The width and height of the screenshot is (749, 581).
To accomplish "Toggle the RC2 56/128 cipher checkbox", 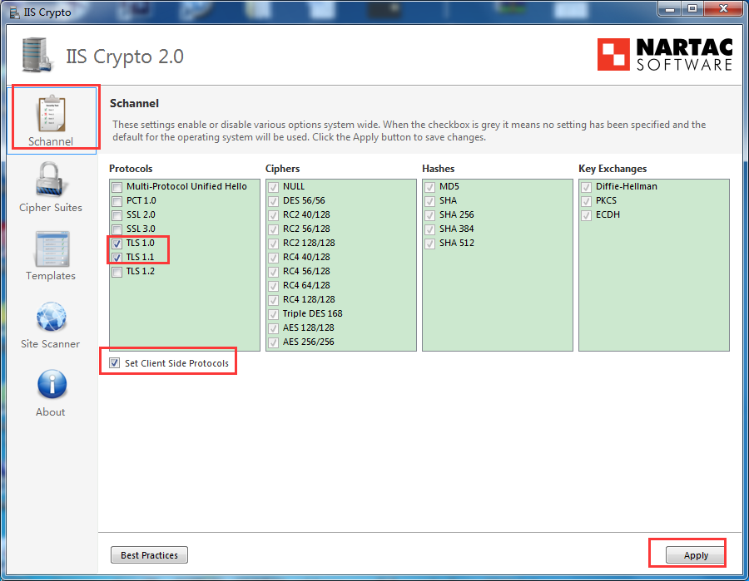I will pos(274,229).
